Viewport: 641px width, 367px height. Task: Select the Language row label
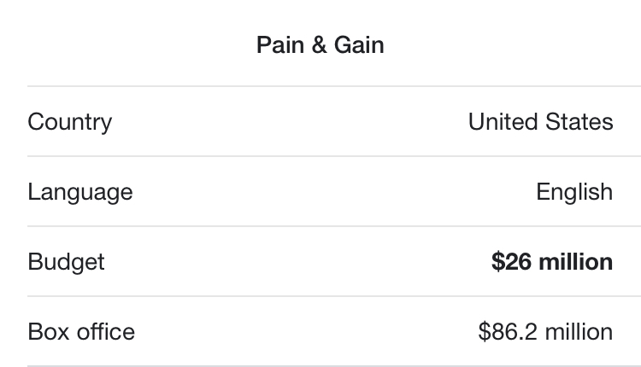tap(80, 192)
